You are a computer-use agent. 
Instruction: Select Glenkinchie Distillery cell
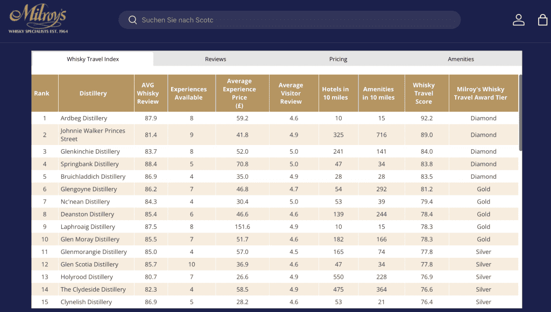[96, 151]
